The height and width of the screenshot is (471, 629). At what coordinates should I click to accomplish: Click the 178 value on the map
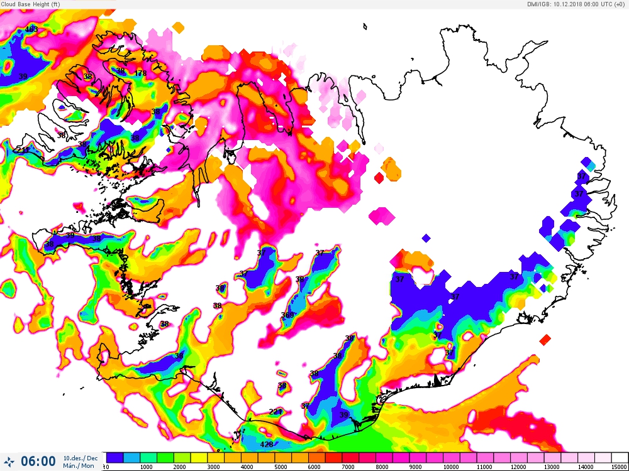point(140,73)
